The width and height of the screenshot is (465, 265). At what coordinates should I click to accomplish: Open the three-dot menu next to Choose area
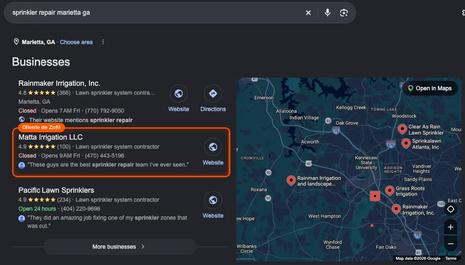click(103, 42)
